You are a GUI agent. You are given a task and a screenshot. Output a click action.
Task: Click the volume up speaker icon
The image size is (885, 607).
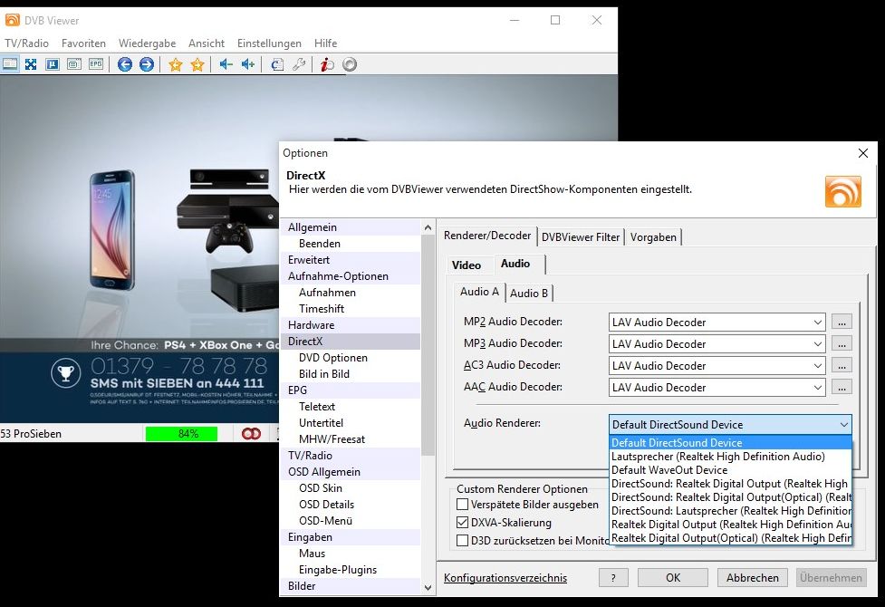(x=247, y=64)
